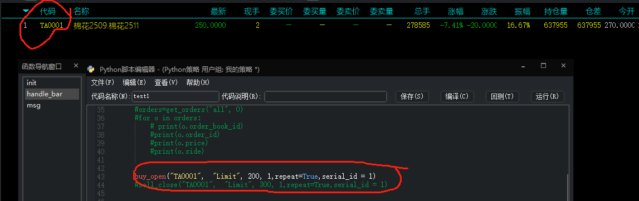The image size is (639, 201).
Task: Open the 文件(F) menu
Action: coord(103,82)
